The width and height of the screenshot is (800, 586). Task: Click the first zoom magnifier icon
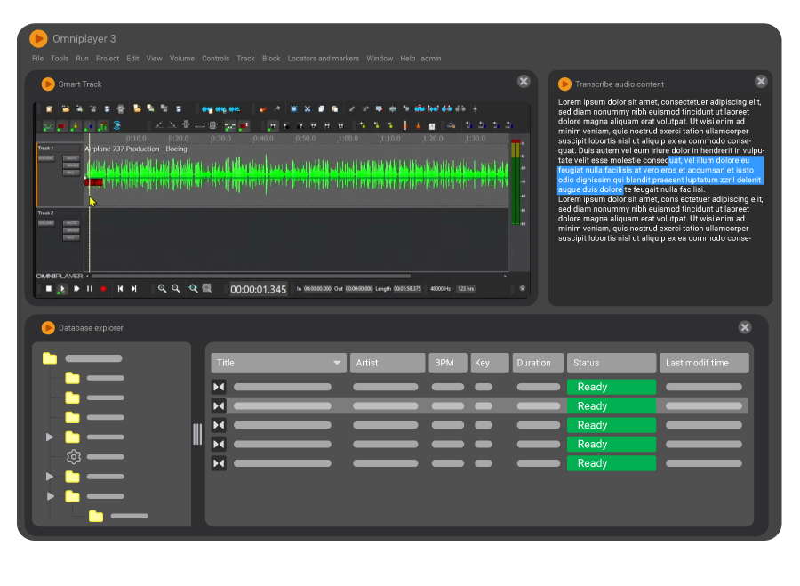click(162, 289)
